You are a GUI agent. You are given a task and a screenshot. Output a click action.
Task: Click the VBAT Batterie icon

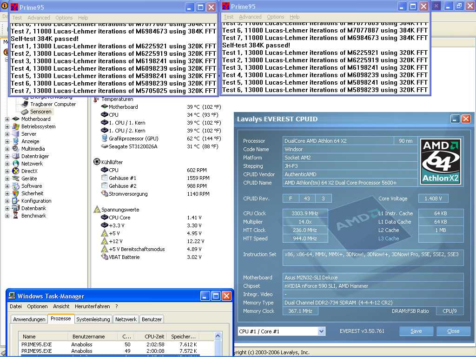click(105, 257)
